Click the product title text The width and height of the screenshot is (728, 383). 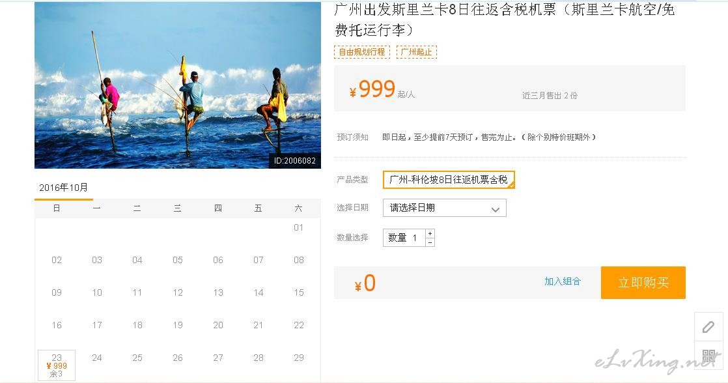click(505, 19)
